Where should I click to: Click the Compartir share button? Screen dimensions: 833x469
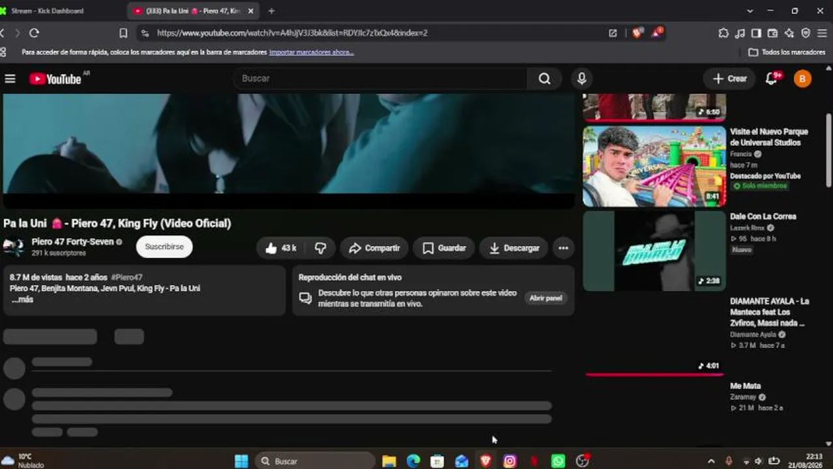[x=374, y=248]
